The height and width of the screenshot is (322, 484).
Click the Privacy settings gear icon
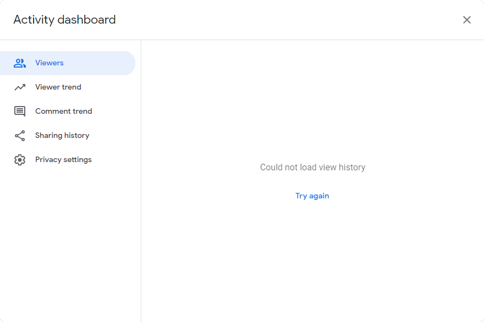tap(20, 159)
